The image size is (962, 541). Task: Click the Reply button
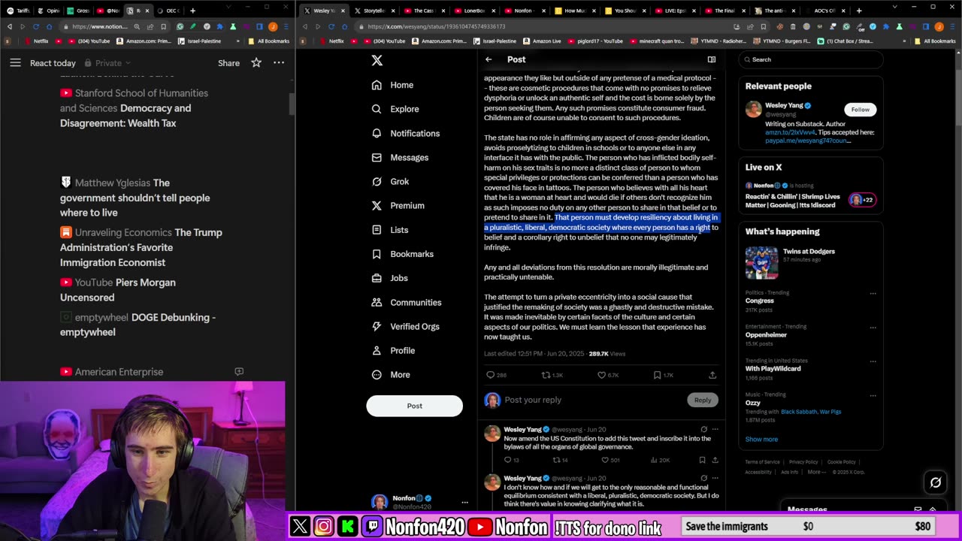tap(702, 400)
